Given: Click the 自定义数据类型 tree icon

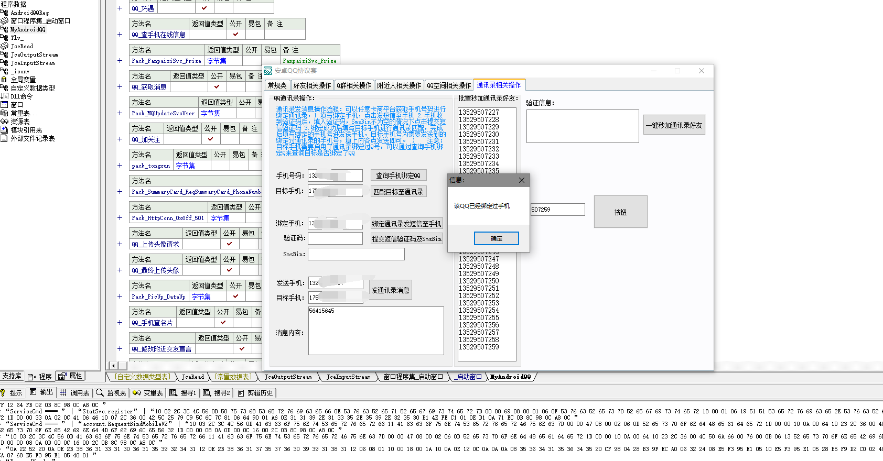Looking at the screenshot, I should pos(4,88).
